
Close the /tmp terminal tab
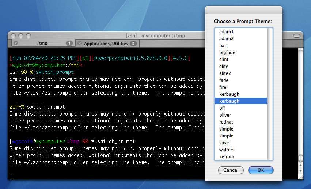coord(16,43)
